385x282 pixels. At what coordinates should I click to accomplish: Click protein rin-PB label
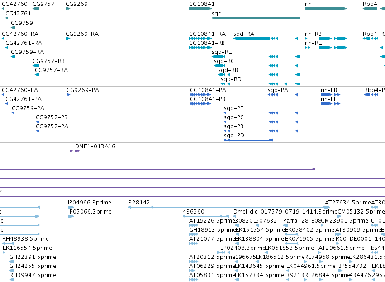coord(329,90)
